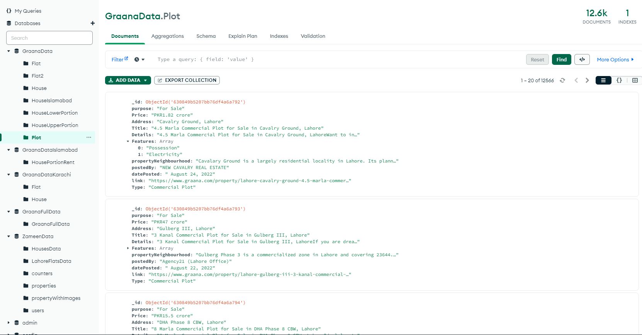
Task: Switch to the Aggregations tab
Action: pos(168,36)
